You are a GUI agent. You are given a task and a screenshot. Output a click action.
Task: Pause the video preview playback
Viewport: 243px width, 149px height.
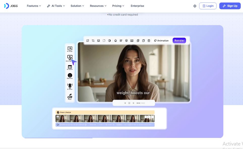tap(129, 103)
